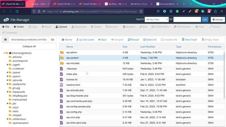The width and height of the screenshot is (226, 127).
Task: Click the Restore toolbar button
Action: click(112, 27)
